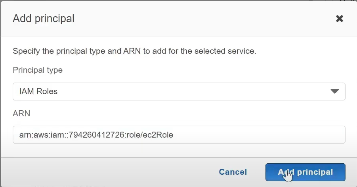Image resolution: width=357 pixels, height=187 pixels.
Task: Cancel adding the principal
Action: [x=233, y=172]
